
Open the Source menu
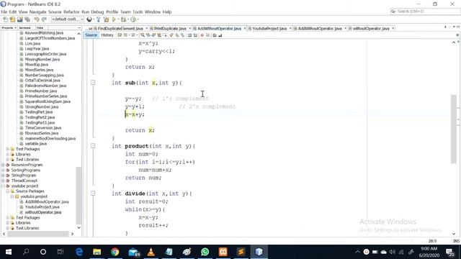coord(55,12)
